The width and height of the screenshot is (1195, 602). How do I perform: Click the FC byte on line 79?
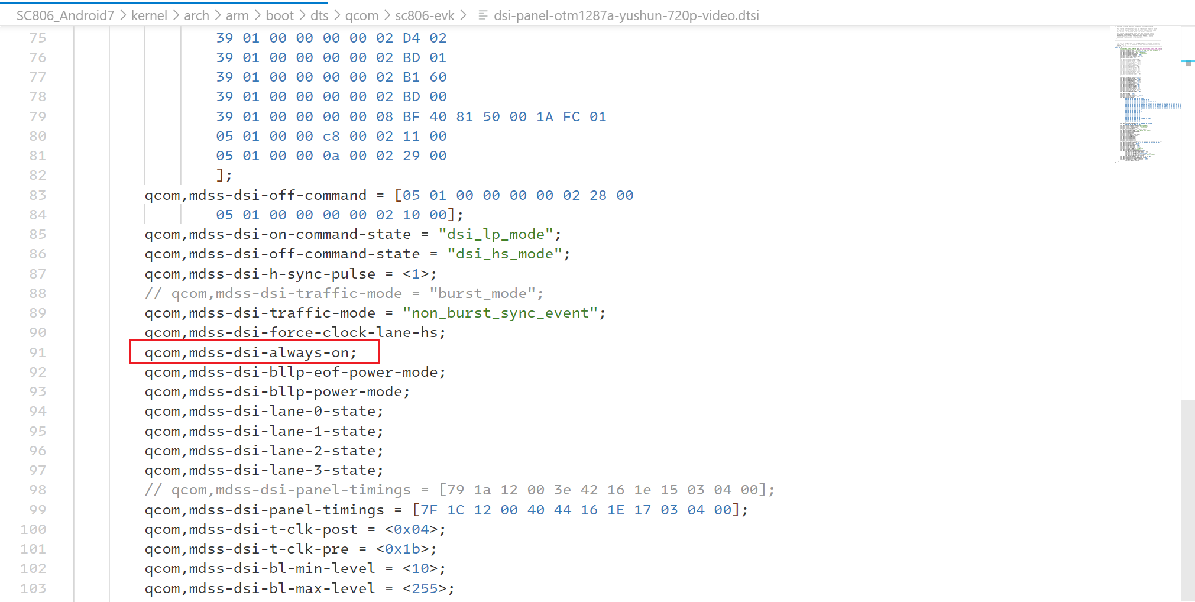coord(571,116)
